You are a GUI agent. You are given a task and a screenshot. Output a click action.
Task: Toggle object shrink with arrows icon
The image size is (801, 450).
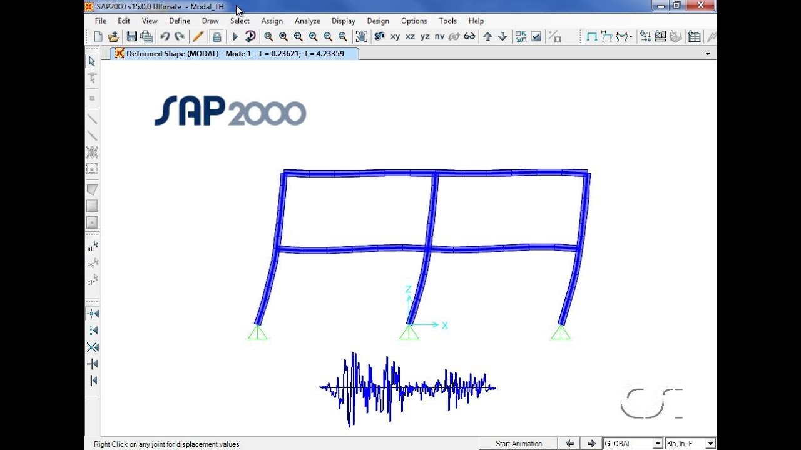click(521, 37)
